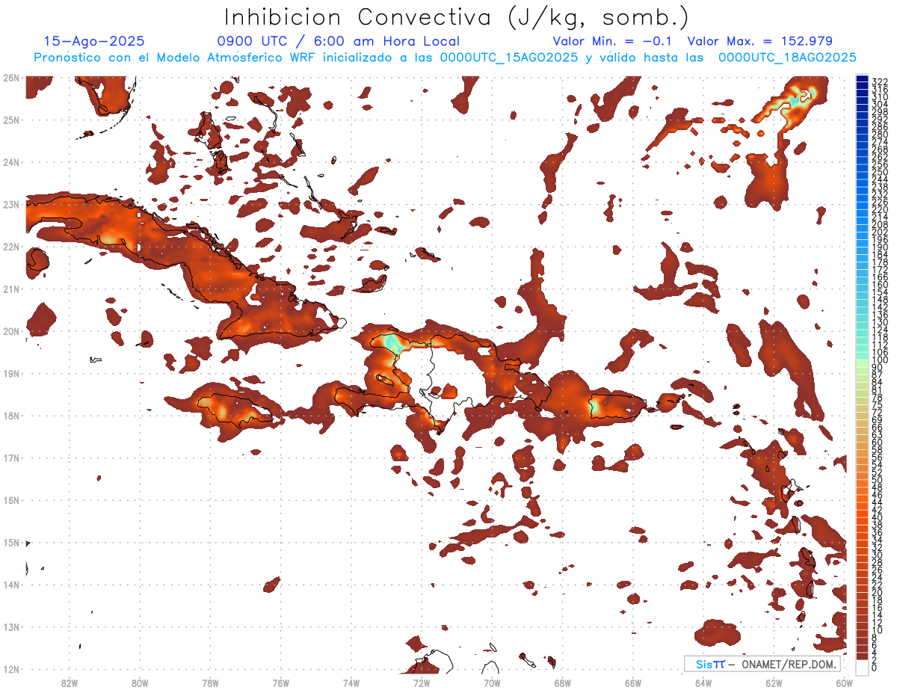The image size is (897, 693).
Task: Click the 76W longitude axis label
Action: 280,682
